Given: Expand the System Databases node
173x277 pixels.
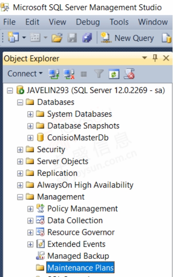Looking at the screenshot, I should [30, 114].
